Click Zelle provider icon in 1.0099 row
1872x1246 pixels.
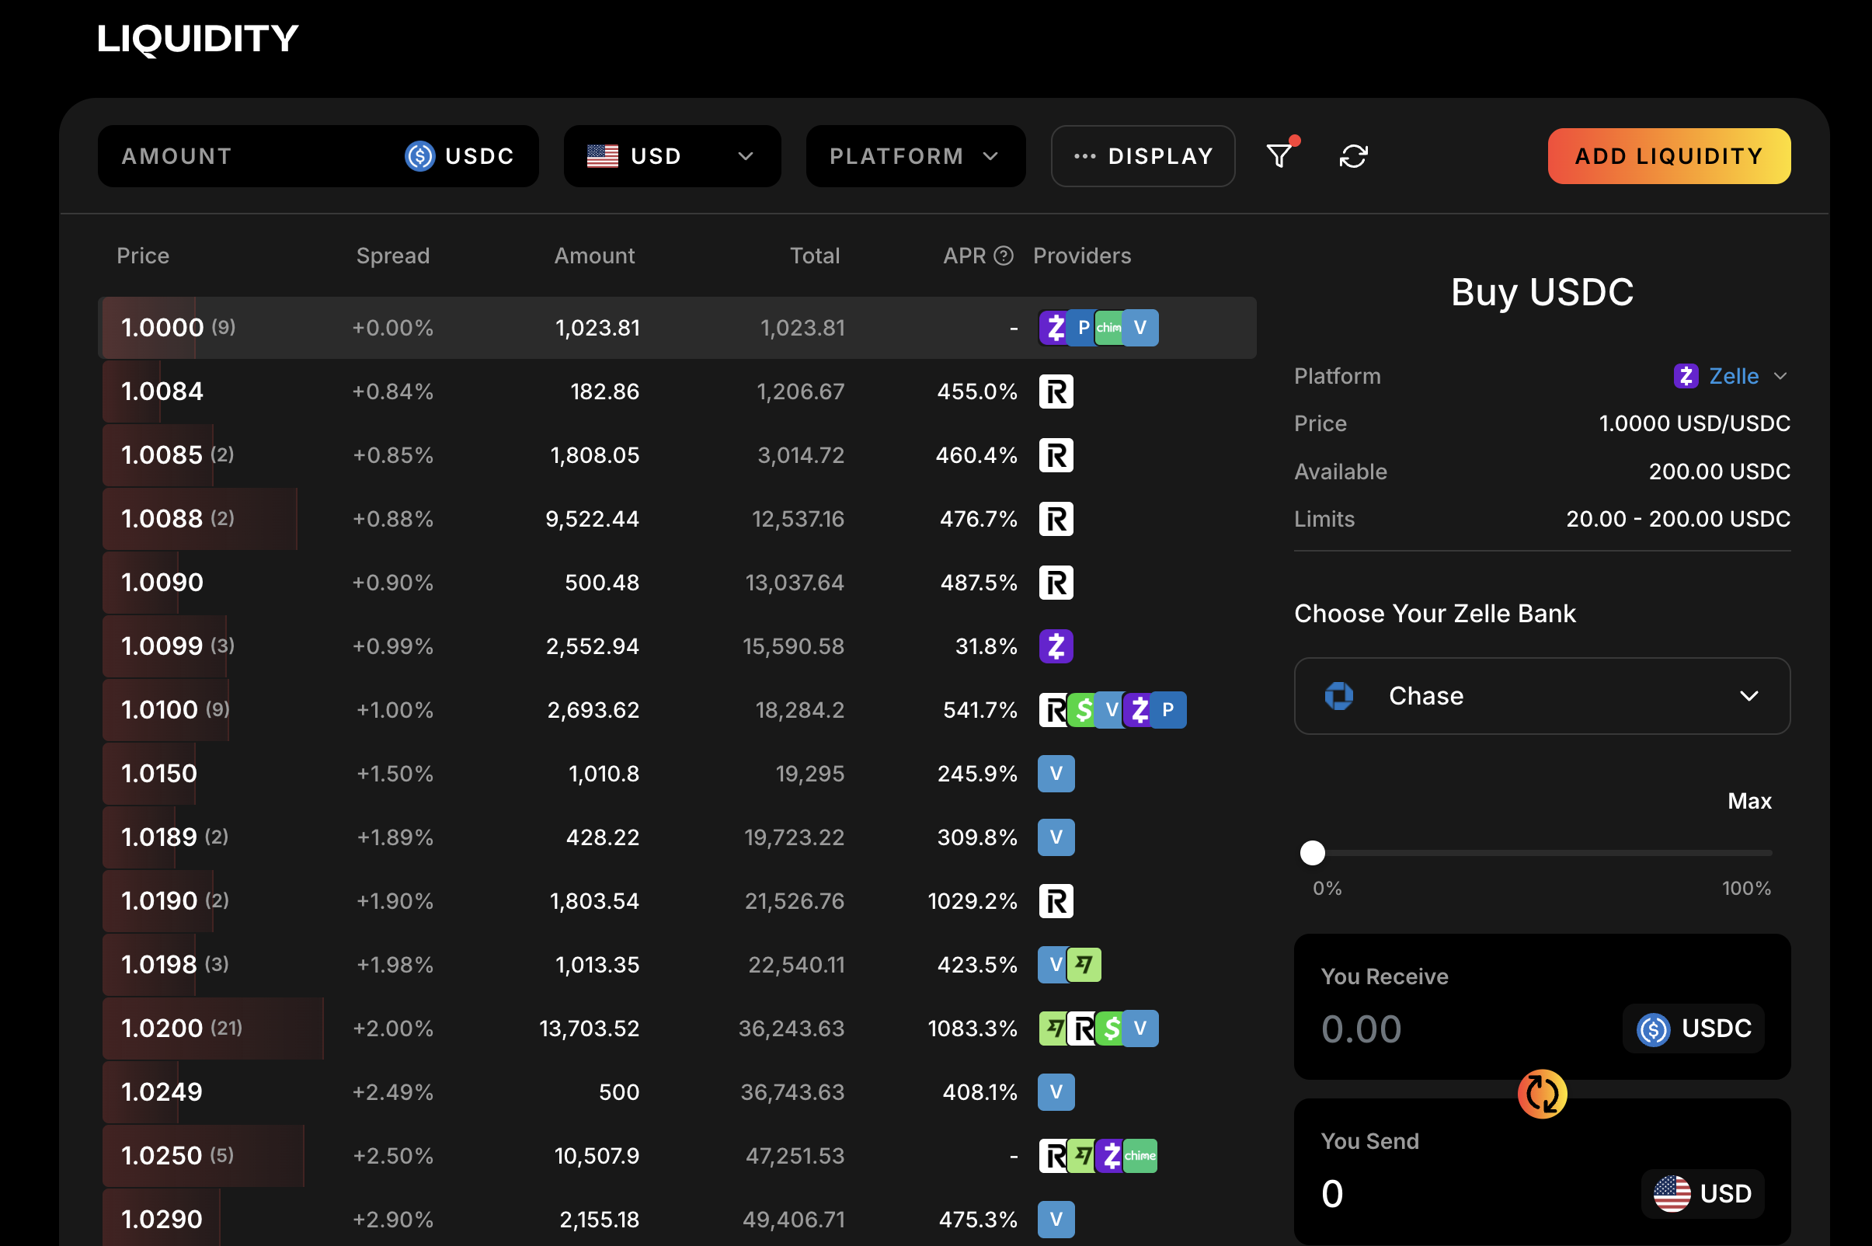pyautogui.click(x=1056, y=646)
